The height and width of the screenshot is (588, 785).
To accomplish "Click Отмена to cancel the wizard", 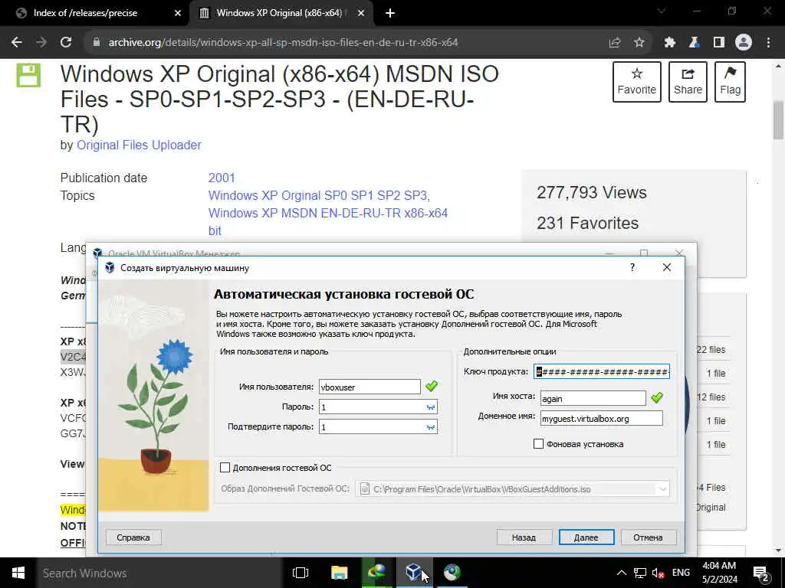I will (648, 537).
